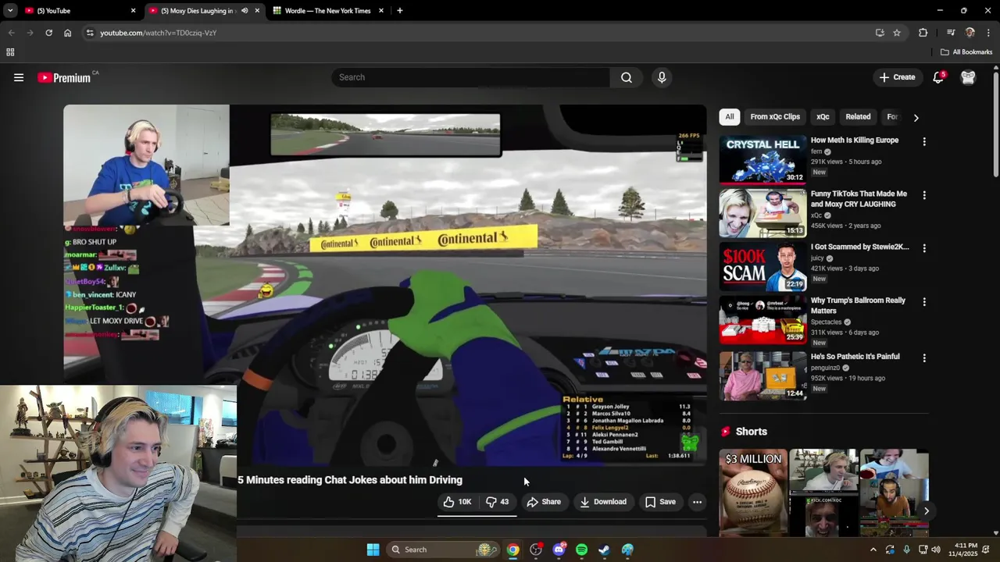Select the Related filter chip
The width and height of the screenshot is (1000, 562).
coord(858,117)
